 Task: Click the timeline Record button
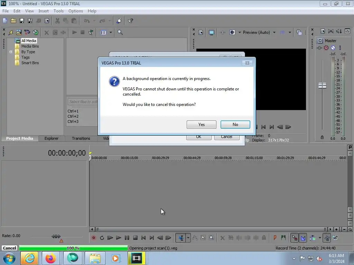click(x=93, y=238)
